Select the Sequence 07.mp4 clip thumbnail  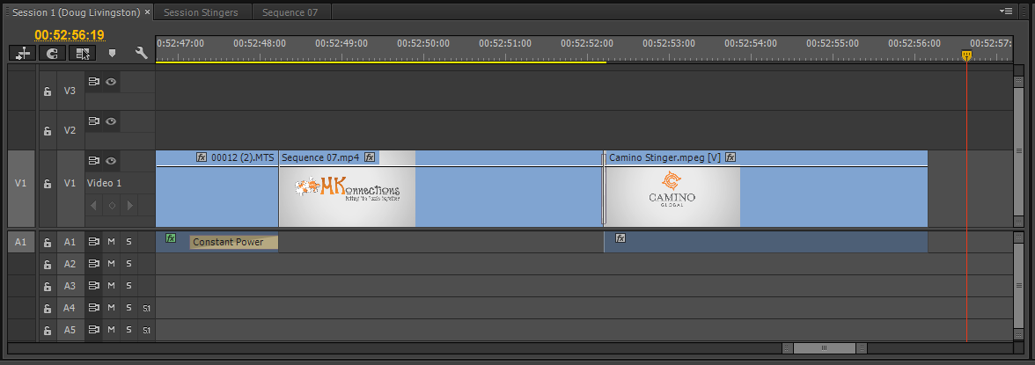347,197
